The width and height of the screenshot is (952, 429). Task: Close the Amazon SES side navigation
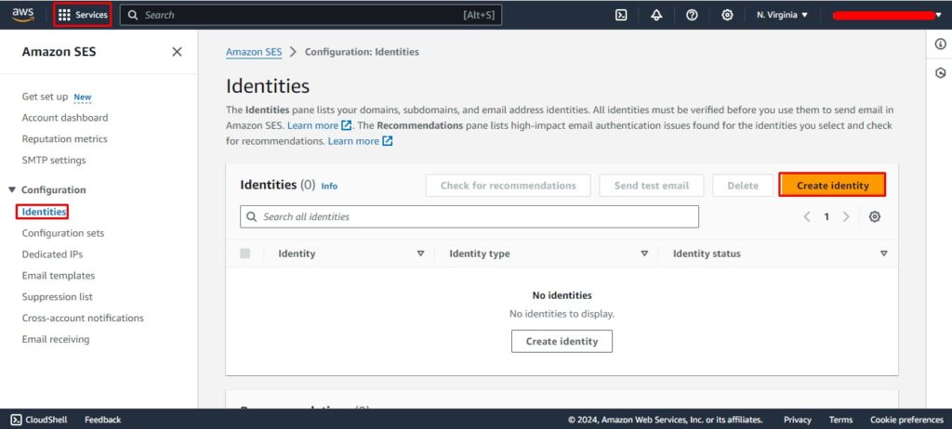click(177, 52)
